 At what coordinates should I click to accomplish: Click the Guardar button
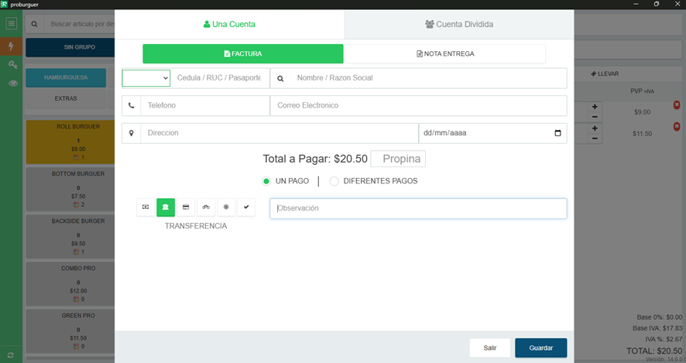click(540, 348)
